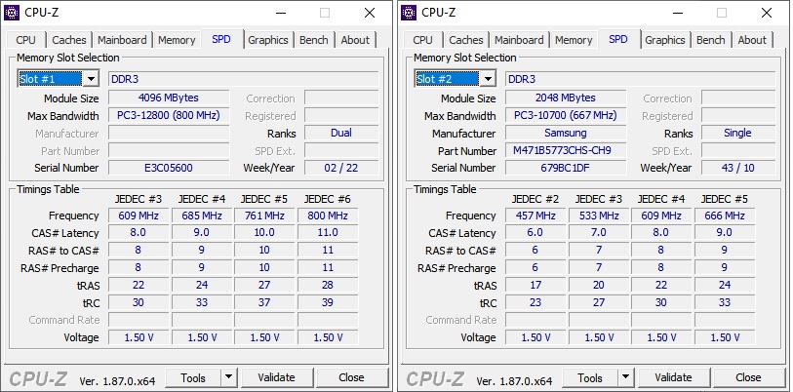
Task: Click Close button in right window
Action: click(748, 377)
